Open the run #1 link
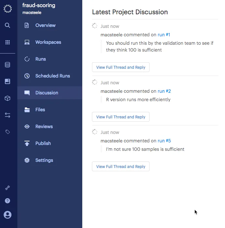 [164, 35]
